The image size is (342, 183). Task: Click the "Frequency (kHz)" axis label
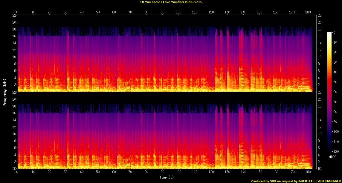(x=5, y=92)
